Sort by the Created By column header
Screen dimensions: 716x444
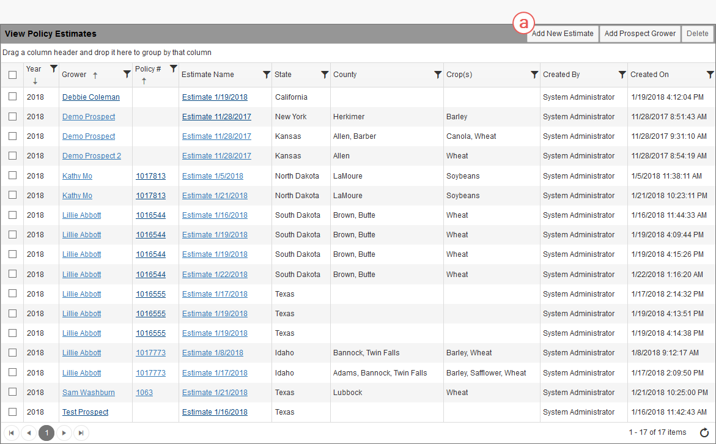(x=561, y=75)
